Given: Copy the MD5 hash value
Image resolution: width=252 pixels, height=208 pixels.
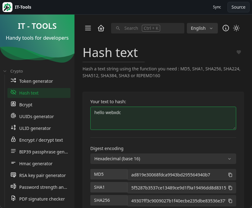Looking at the screenshot, I should pyautogui.click(x=230, y=175).
